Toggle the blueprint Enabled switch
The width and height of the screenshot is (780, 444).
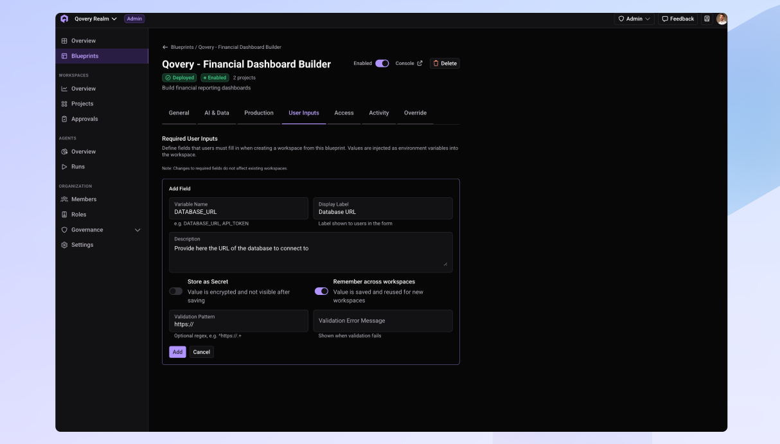click(382, 64)
